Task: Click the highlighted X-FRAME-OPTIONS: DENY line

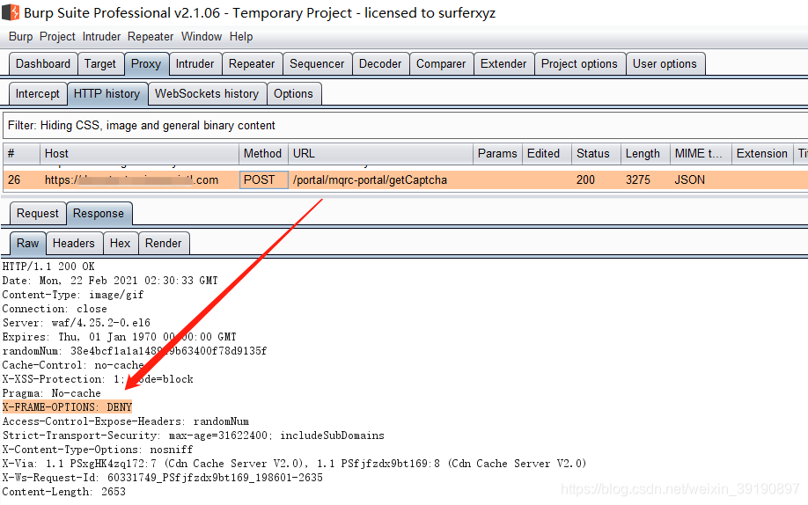Action: [x=67, y=407]
